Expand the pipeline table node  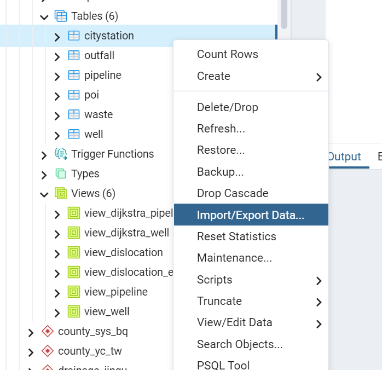tap(57, 76)
